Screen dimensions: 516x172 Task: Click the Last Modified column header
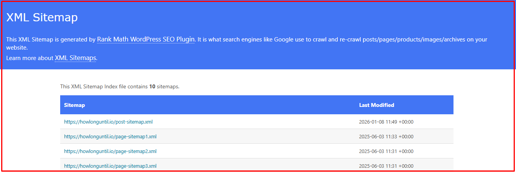coord(376,105)
